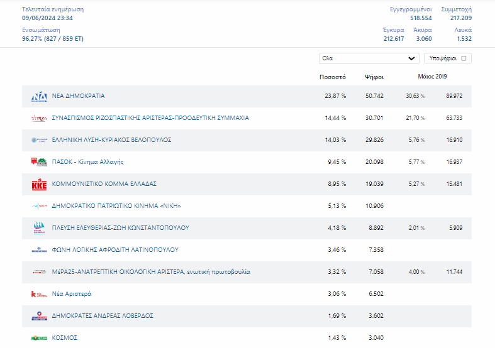Open ΜέΡΑ25-ΑΝΑΤΡΕΠΤΙΚΗ ΟΙΚΟΛΟΓΙΚΗ ΑΡΙΣΤΕΡΑ link
This screenshot has width=495, height=348.
tap(151, 272)
